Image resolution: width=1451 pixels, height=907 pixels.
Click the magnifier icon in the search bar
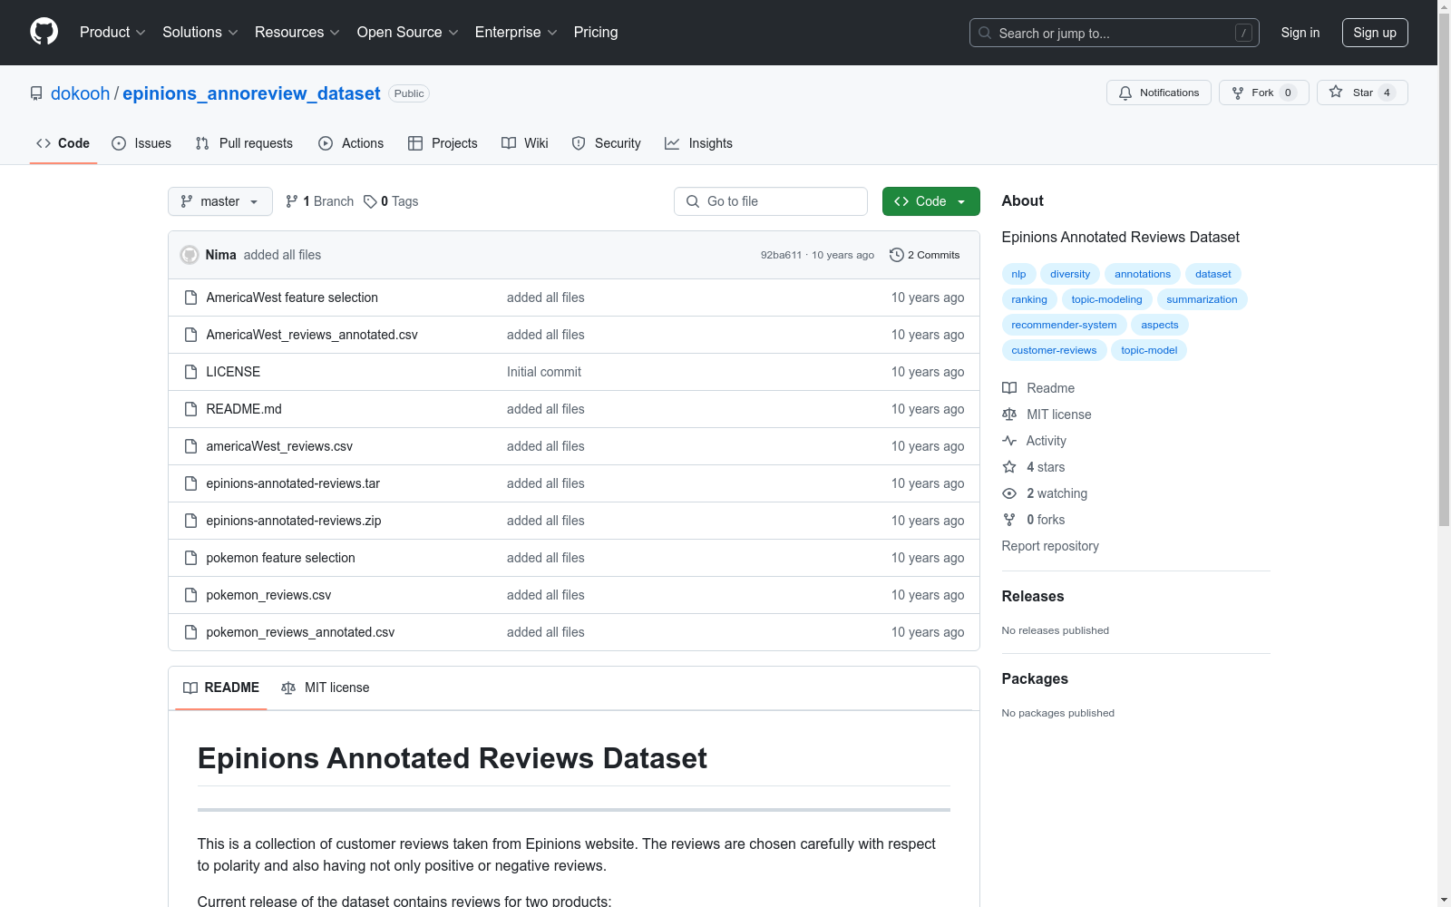[x=985, y=33]
